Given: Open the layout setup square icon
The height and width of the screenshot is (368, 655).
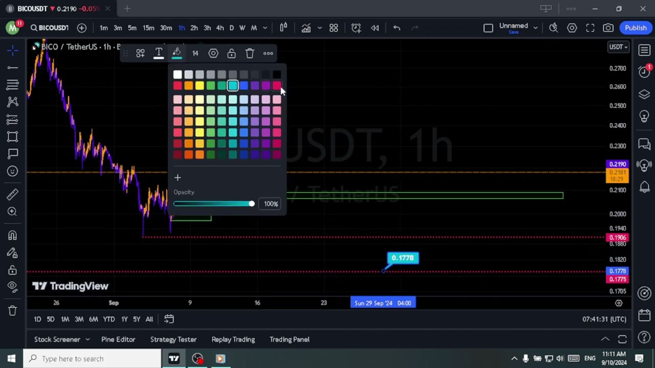Looking at the screenshot, I should coord(488,28).
